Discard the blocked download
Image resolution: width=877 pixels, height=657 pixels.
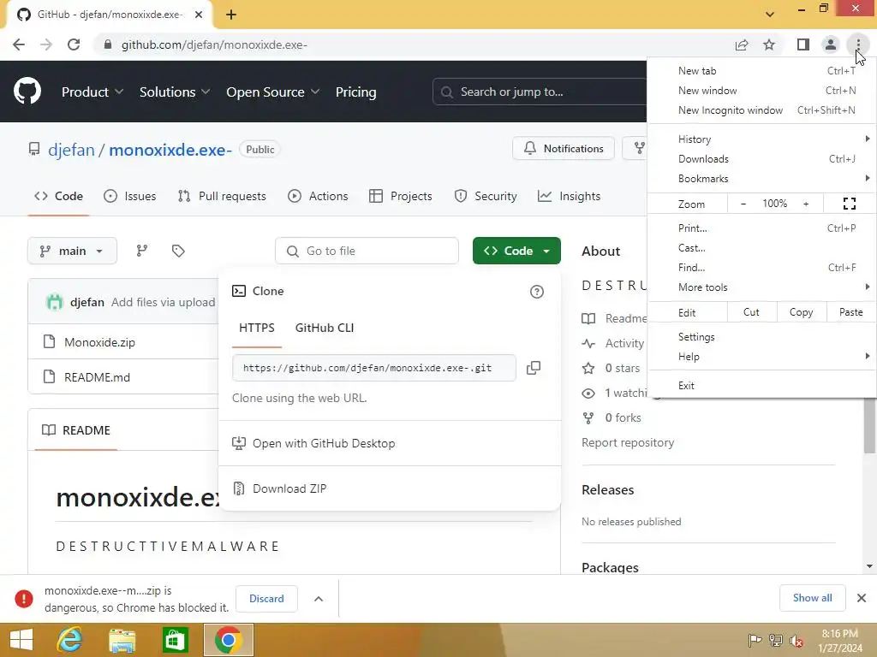pos(266,598)
